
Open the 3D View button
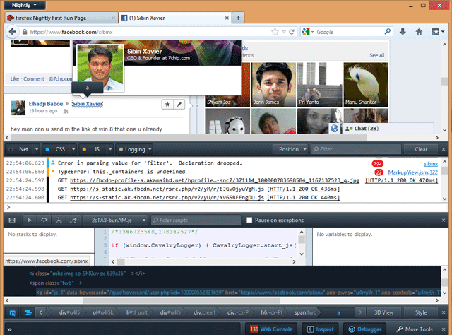pyautogui.click(x=383, y=313)
